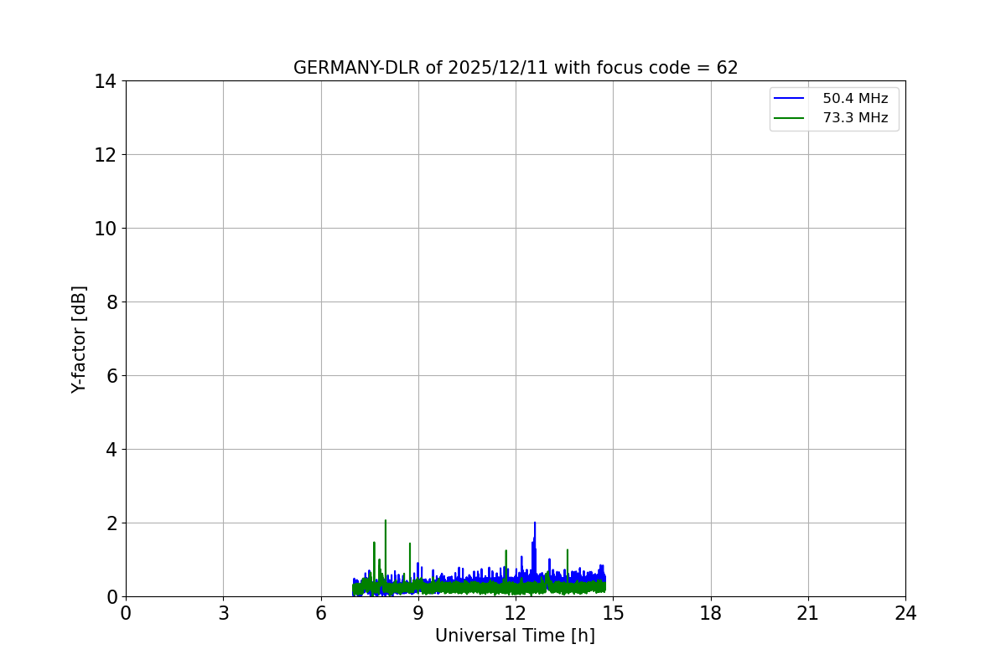Image resolution: width=1006 pixels, height=670 pixels.
Task: Click the blue legend line sample
Action: pos(789,99)
